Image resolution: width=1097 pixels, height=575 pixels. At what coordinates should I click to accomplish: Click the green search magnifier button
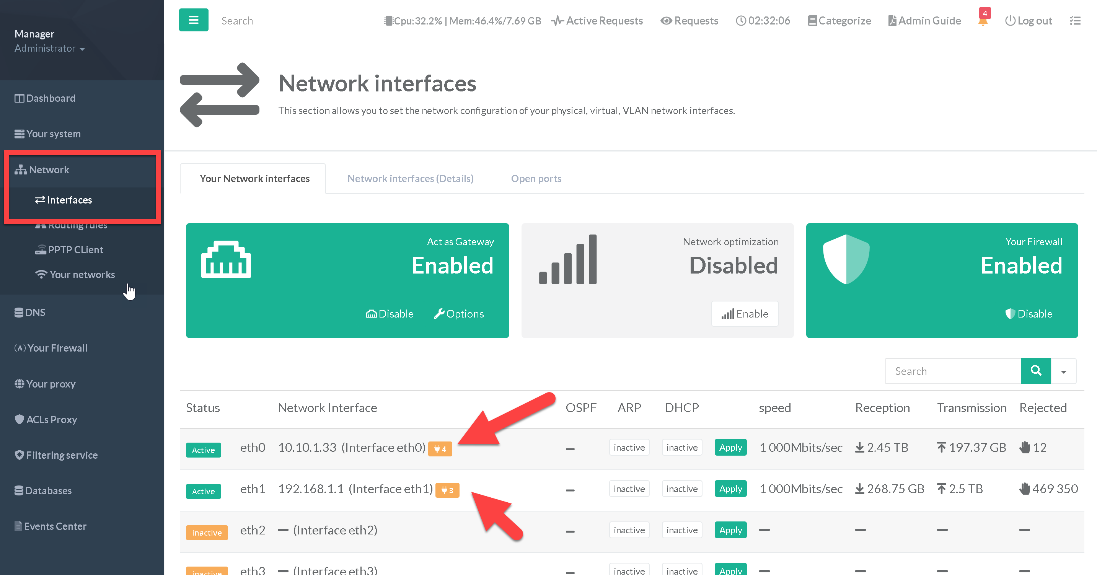coord(1035,371)
